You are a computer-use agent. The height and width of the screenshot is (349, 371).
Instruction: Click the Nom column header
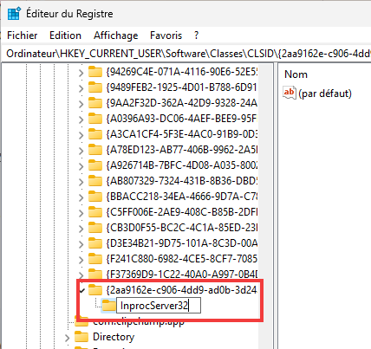296,74
